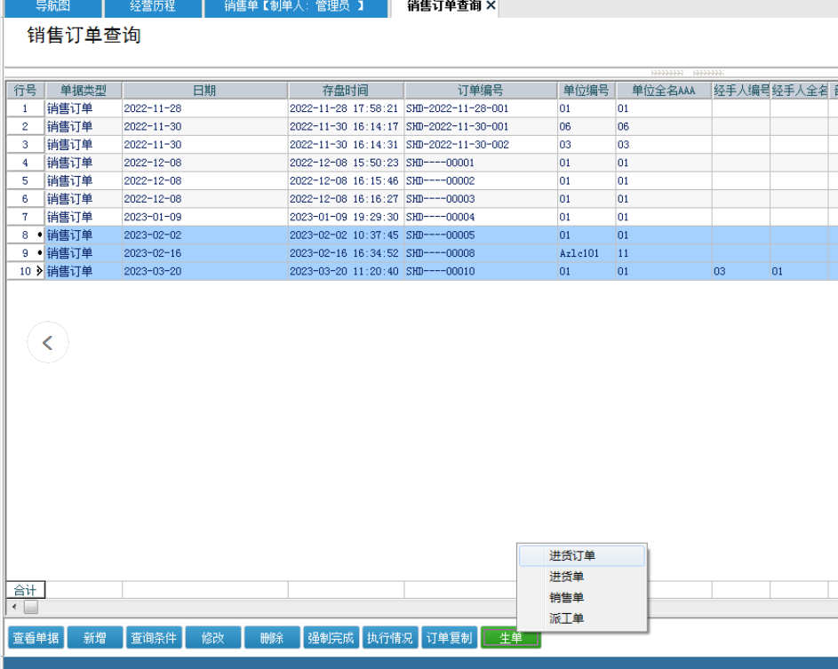The height and width of the screenshot is (669, 838).
Task: Sort by 行号 column header
Action: click(x=25, y=91)
